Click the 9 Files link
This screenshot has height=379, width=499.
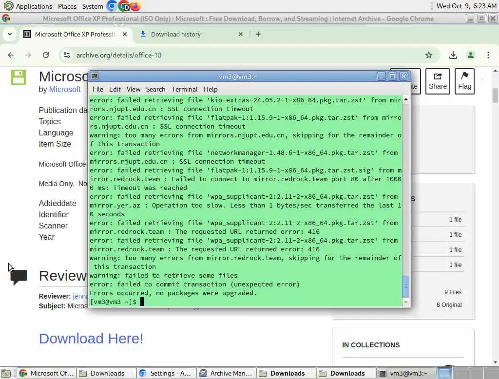[x=453, y=292]
